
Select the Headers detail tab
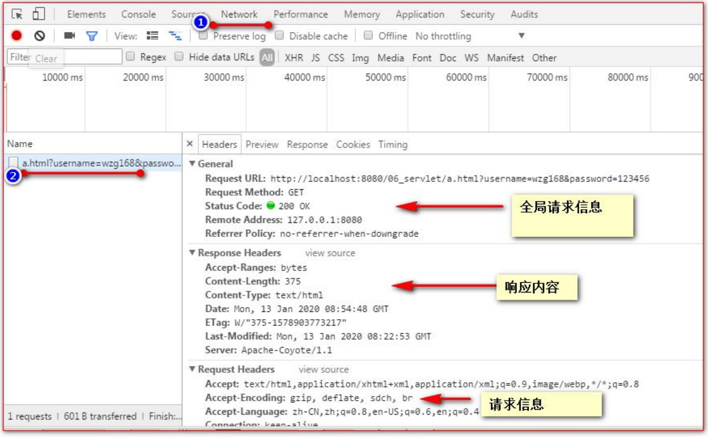(x=219, y=144)
